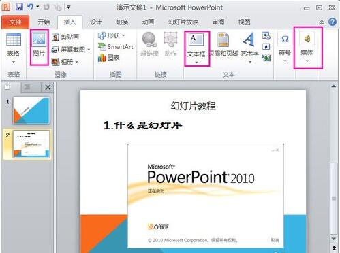Open the 审阅 (Review) tab
Viewport: 340px width, 253px height.
coord(218,22)
